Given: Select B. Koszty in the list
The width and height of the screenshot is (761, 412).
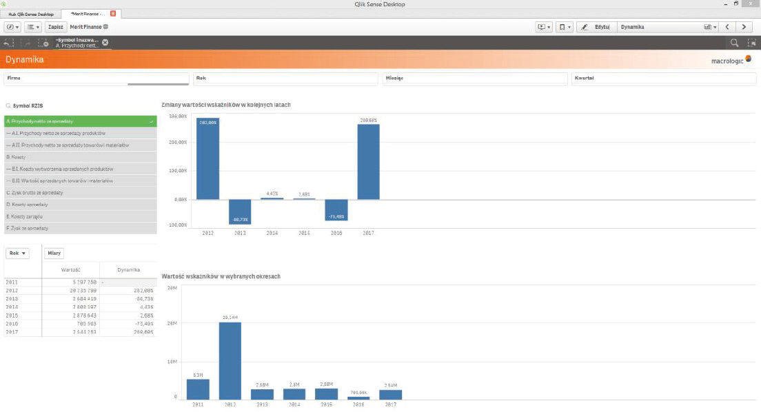Looking at the screenshot, I should click(80, 157).
